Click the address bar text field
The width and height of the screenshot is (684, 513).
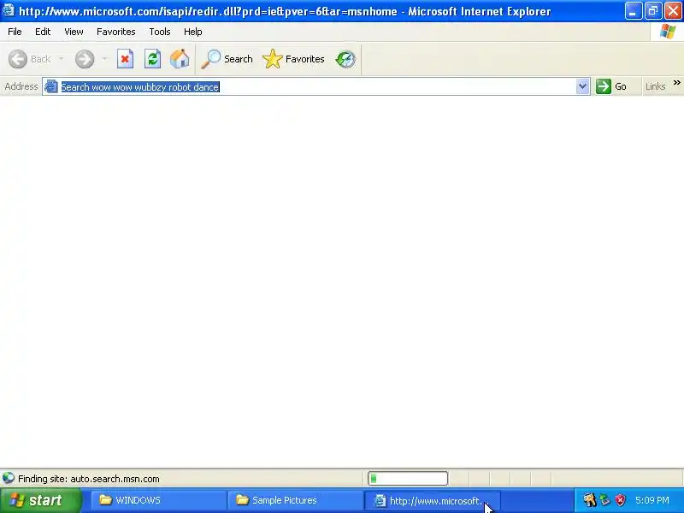316,86
